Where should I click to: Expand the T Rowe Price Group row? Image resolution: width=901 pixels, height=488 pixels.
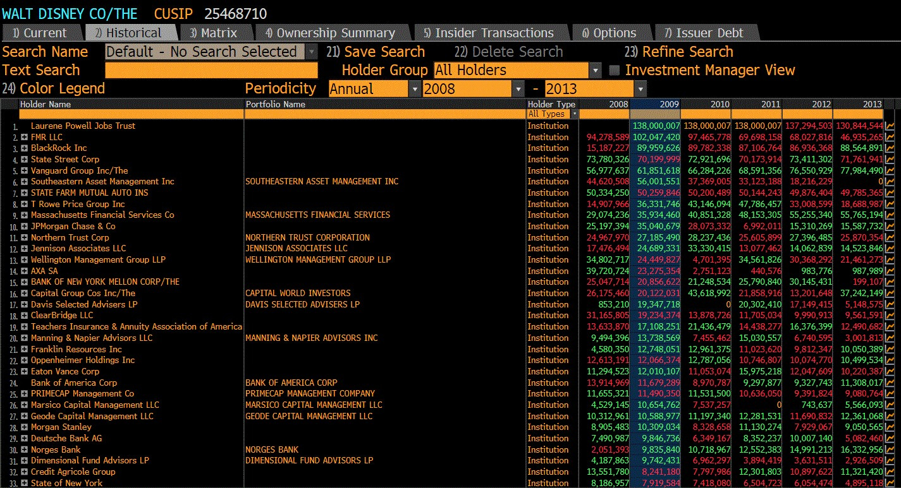click(x=24, y=204)
